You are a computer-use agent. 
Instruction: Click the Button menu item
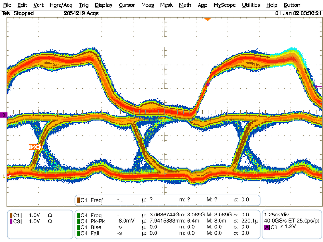tap(292, 5)
